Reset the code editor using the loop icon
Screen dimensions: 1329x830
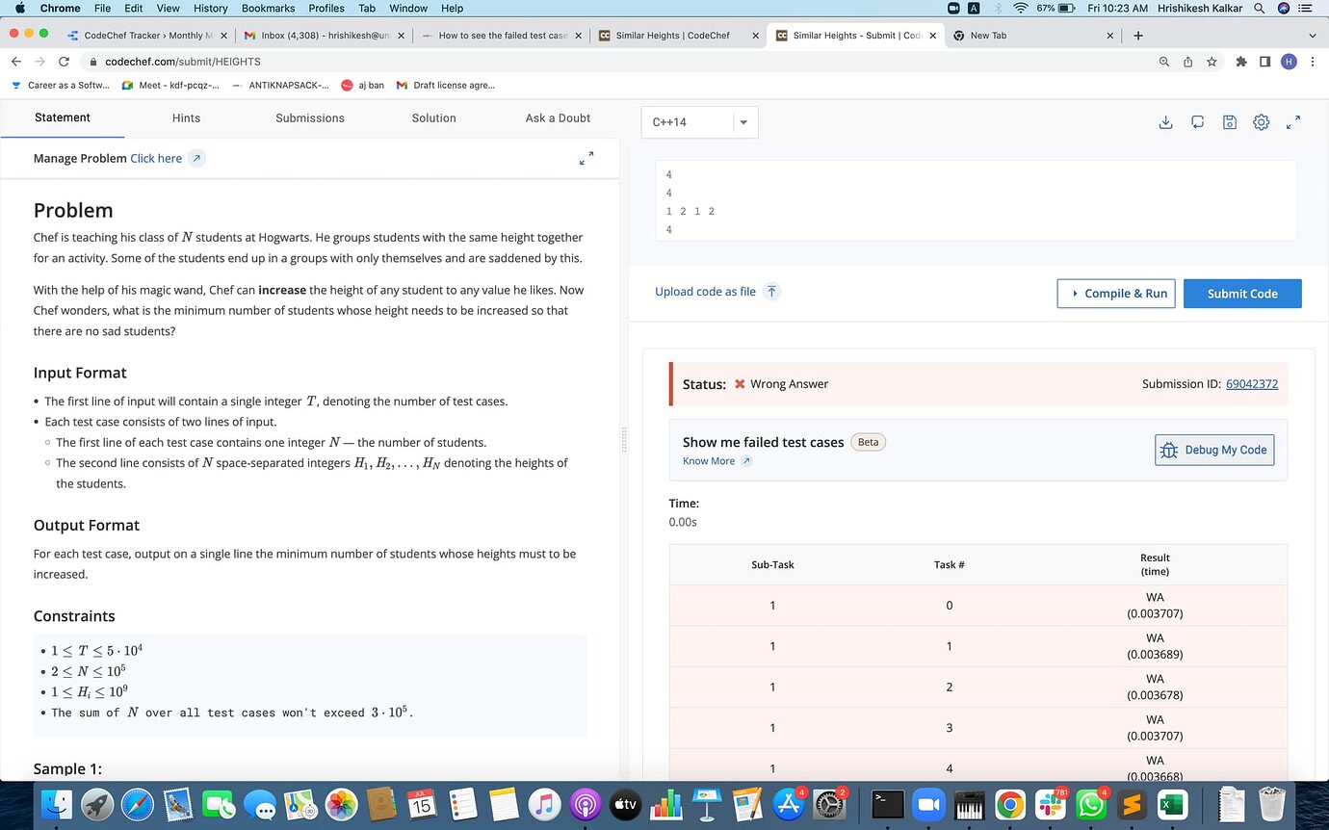(1197, 122)
